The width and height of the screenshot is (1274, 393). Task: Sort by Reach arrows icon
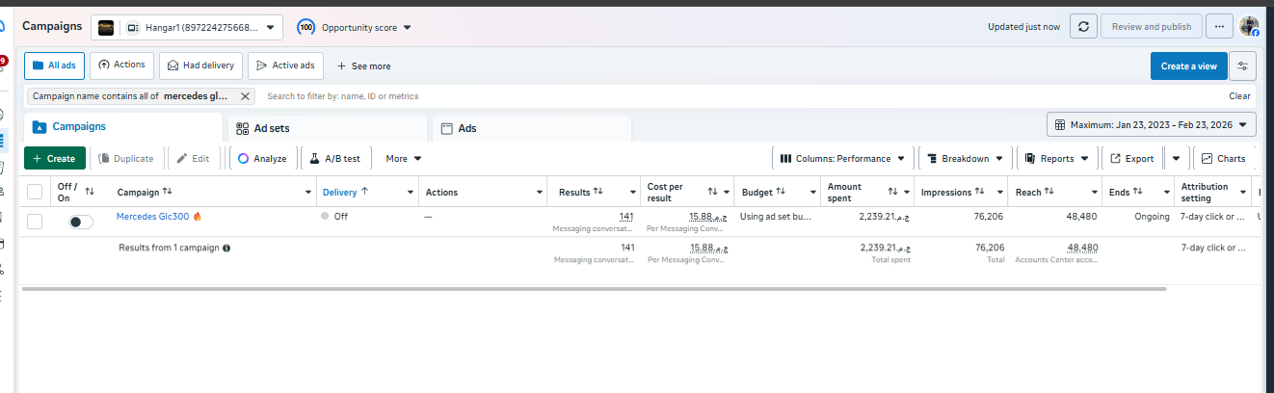click(1048, 192)
